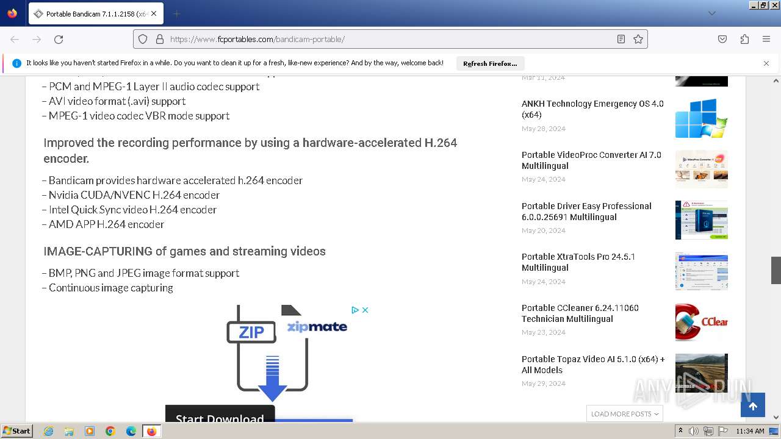Show hidden system tray icons
This screenshot has height=439, width=781.
tap(681, 431)
